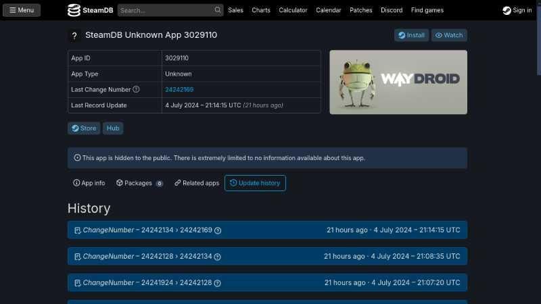
Task: Click the question mark app icon
Action: click(x=74, y=36)
